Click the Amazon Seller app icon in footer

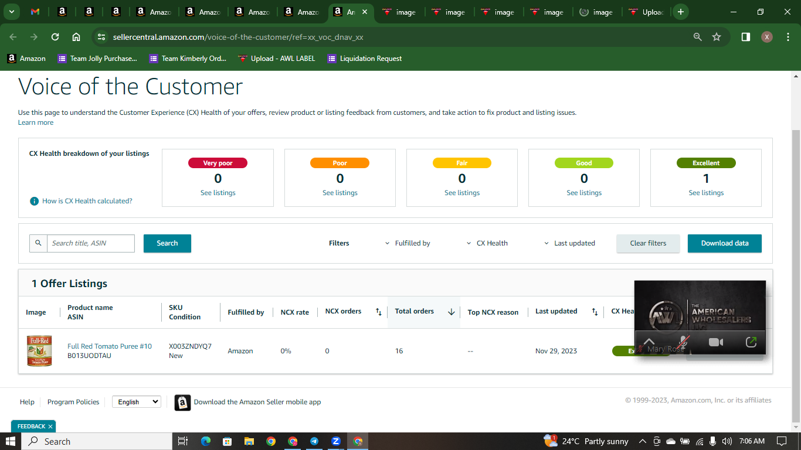pos(182,403)
